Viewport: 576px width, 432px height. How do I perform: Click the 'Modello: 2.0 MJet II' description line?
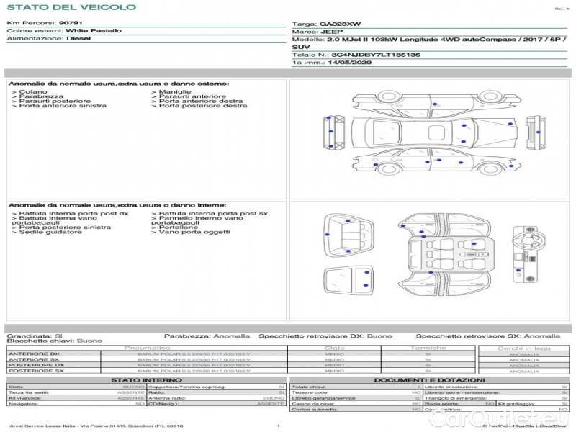click(x=429, y=43)
